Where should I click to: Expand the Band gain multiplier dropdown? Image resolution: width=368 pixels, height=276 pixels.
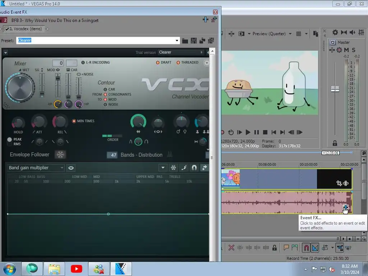tap(62, 168)
